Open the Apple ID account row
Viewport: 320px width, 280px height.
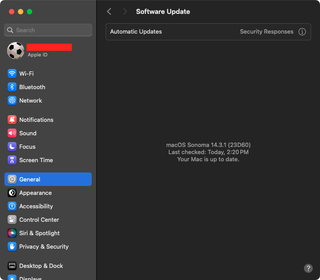click(x=48, y=51)
